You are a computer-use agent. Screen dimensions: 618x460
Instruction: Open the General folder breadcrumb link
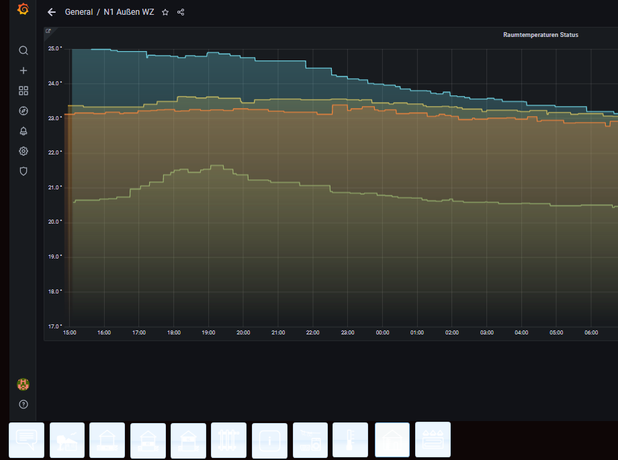[x=79, y=12]
